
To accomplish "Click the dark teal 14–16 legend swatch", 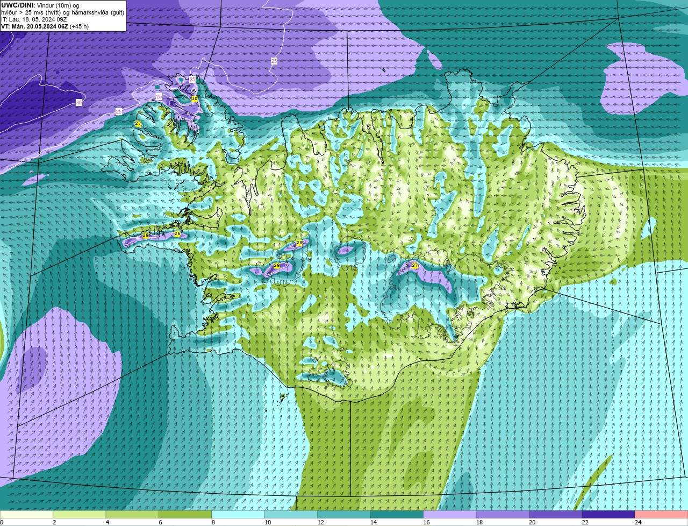I will tap(397, 514).
